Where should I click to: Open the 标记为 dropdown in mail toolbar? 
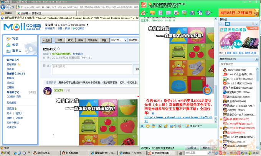118,40
